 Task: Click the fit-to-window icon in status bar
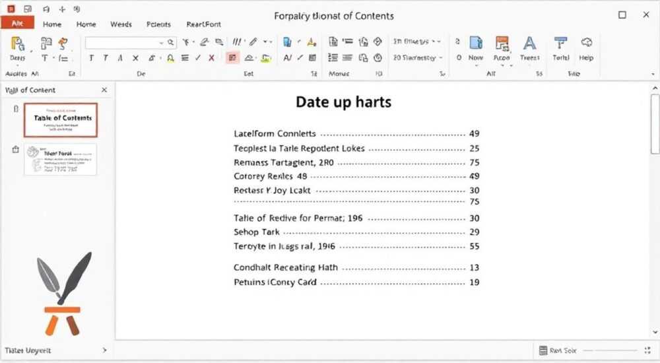(x=647, y=350)
